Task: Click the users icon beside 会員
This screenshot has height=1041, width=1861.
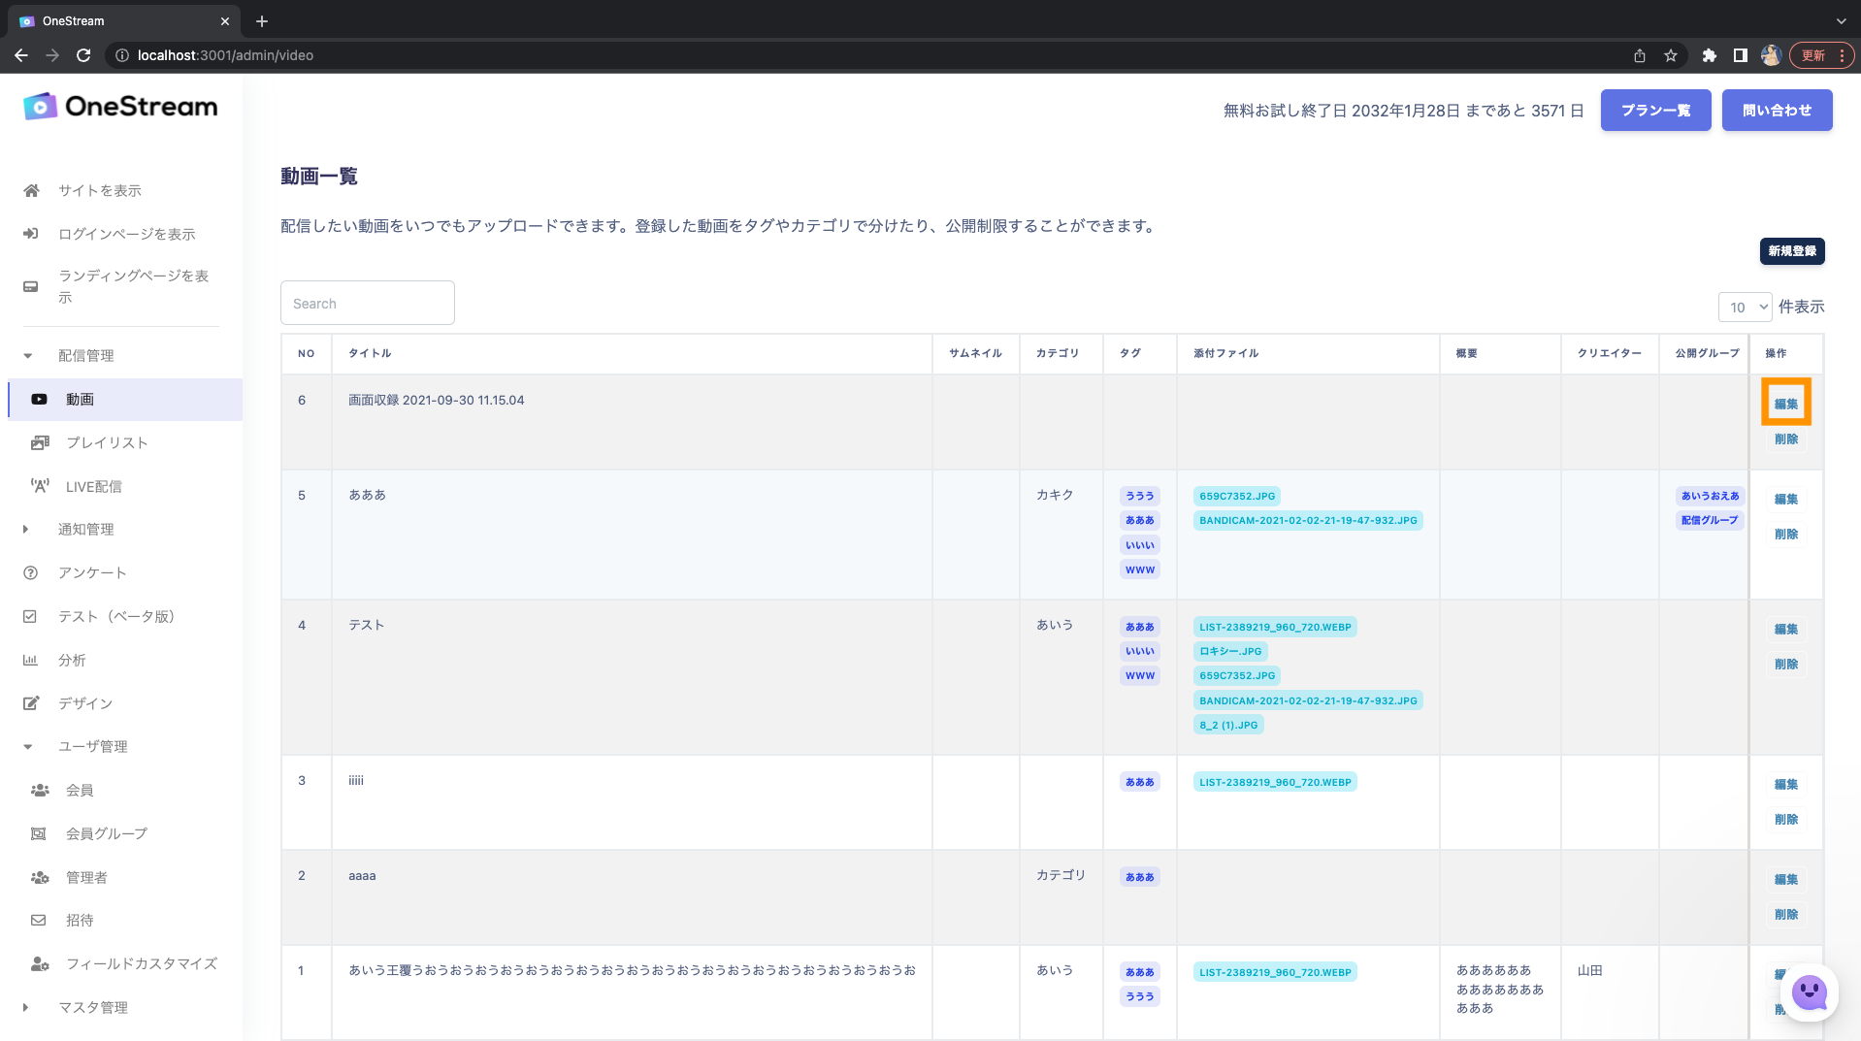Action: 40,790
